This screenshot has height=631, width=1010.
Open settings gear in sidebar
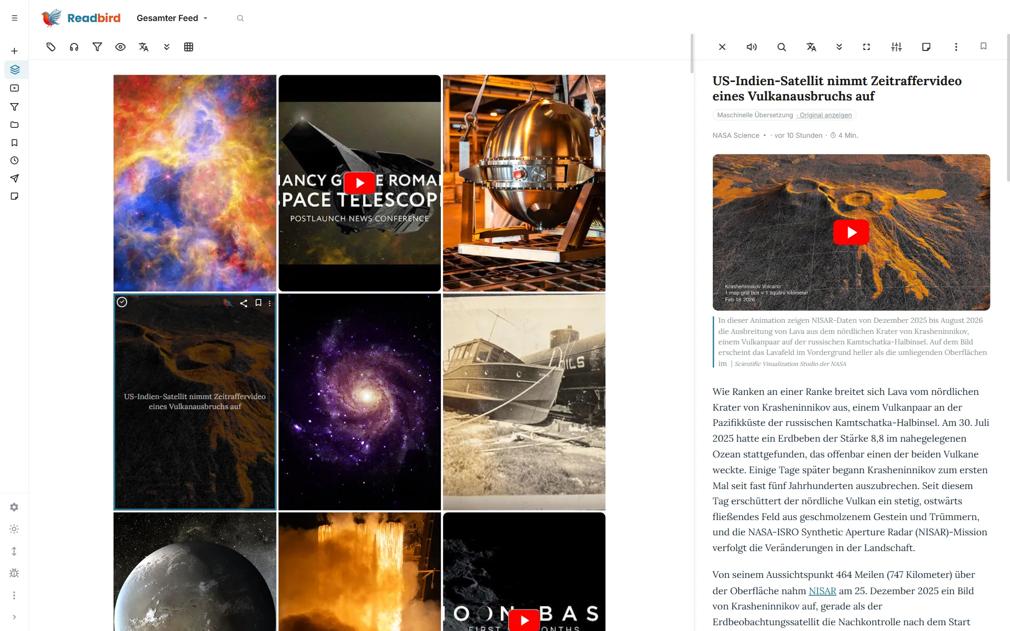point(14,507)
